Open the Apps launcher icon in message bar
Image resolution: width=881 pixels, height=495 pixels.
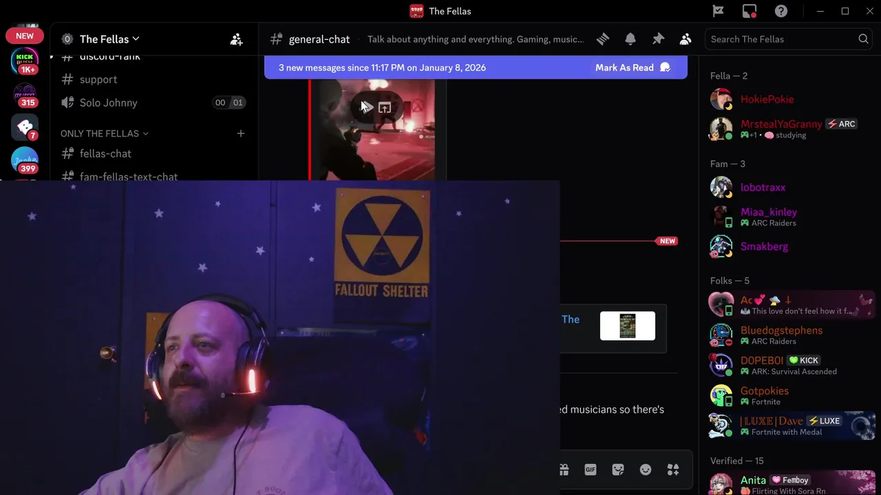tap(673, 470)
